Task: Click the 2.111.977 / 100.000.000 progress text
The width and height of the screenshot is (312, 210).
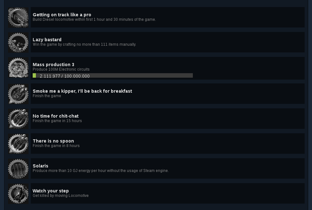Action: point(65,76)
